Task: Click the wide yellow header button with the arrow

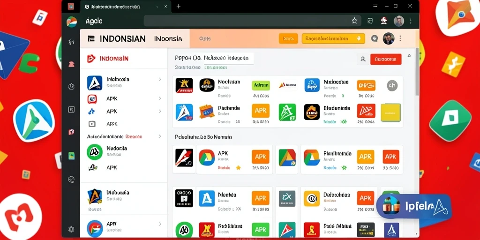Action: click(333, 38)
